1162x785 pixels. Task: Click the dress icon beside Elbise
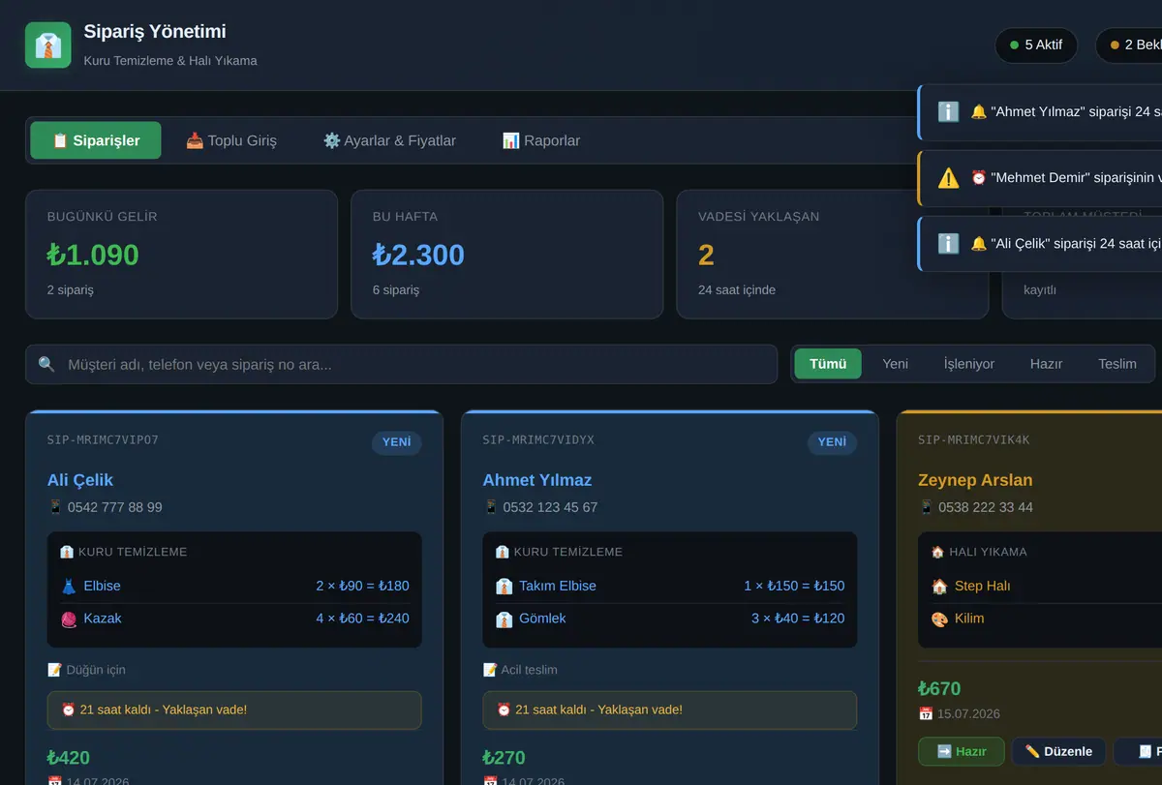click(x=69, y=586)
